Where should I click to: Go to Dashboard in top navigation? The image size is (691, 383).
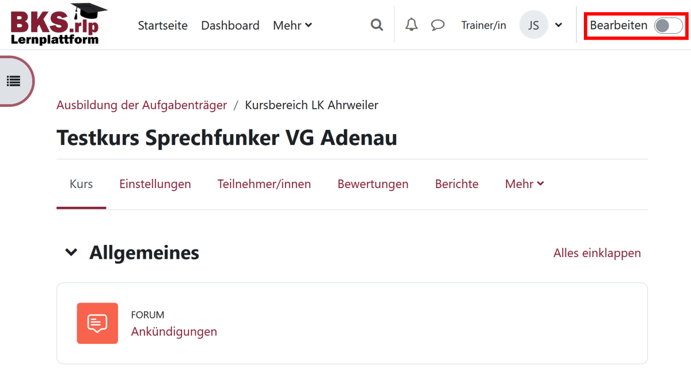230,25
